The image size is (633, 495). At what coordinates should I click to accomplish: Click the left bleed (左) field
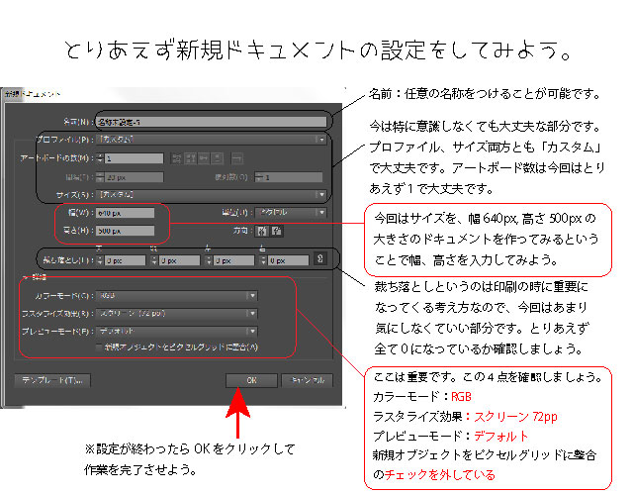tap(234, 260)
